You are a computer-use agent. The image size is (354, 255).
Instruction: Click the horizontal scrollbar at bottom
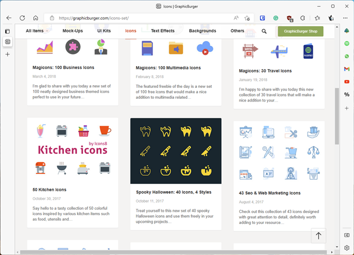173,252
